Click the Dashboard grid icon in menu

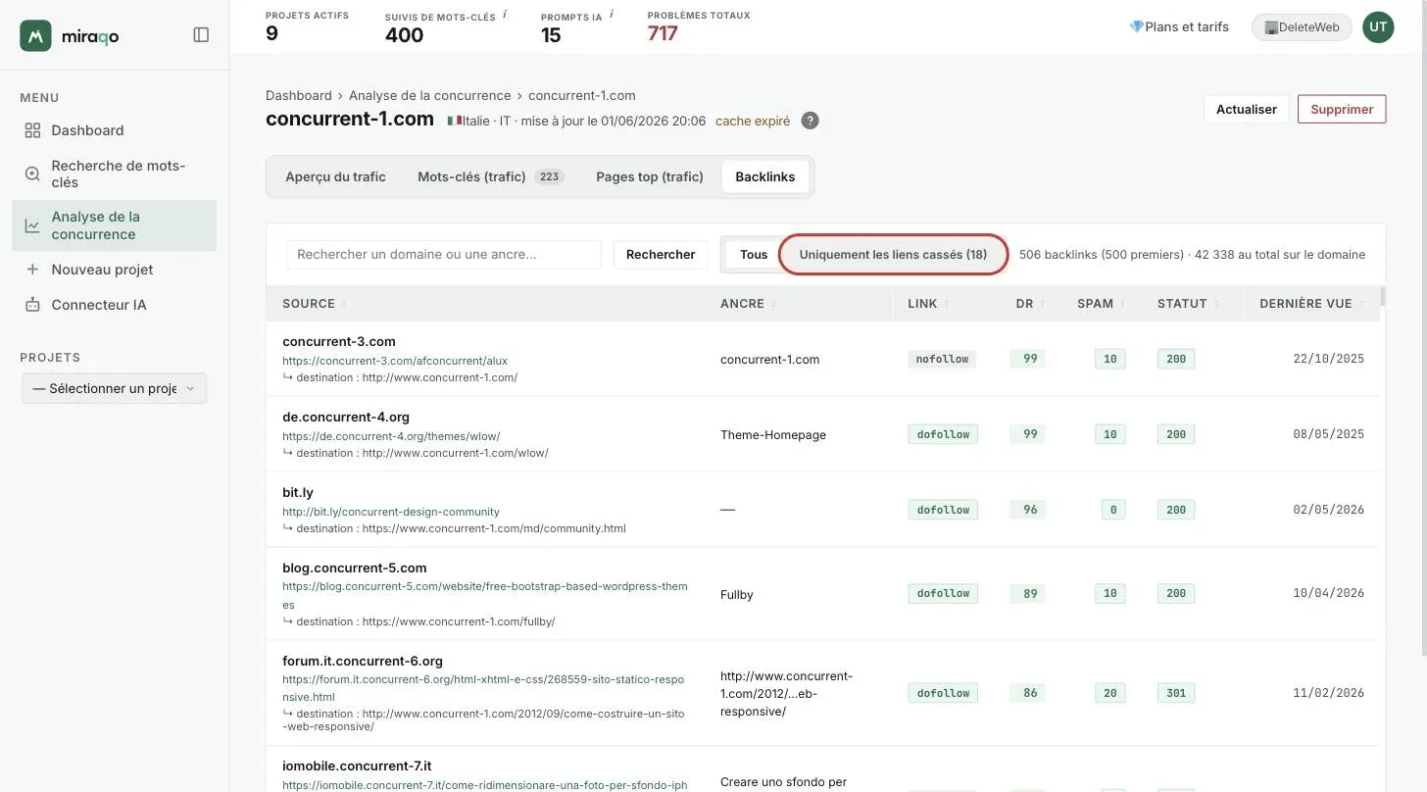click(32, 130)
